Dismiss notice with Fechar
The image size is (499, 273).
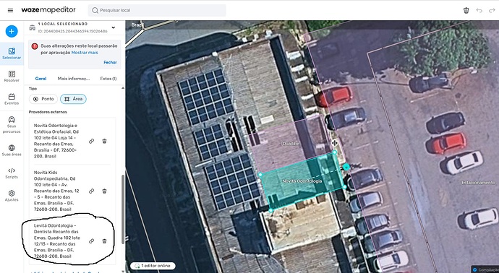coord(110,62)
